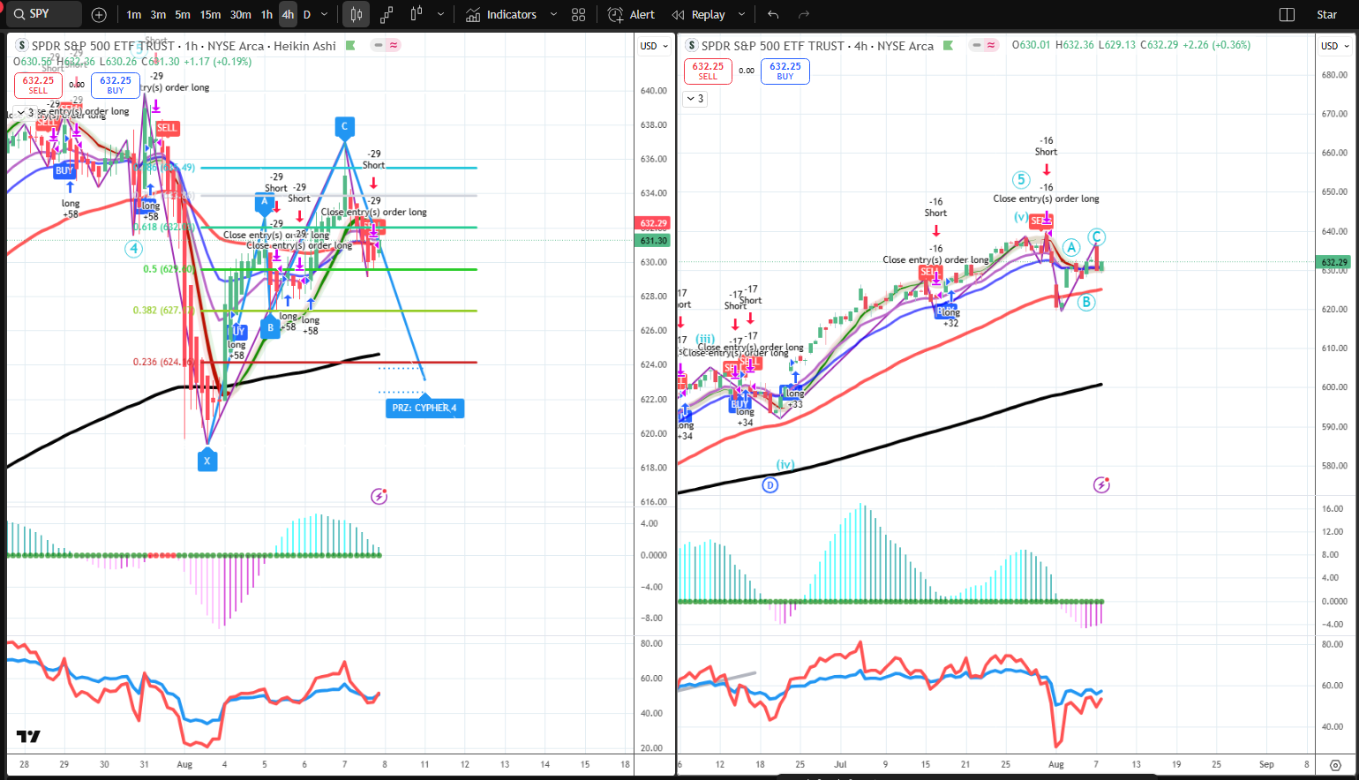
Task: Add a symbol to compare with the plus icon
Action: click(99, 14)
